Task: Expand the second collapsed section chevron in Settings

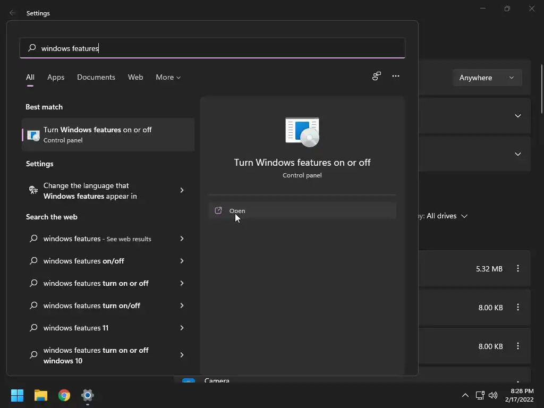Action: pyautogui.click(x=517, y=154)
